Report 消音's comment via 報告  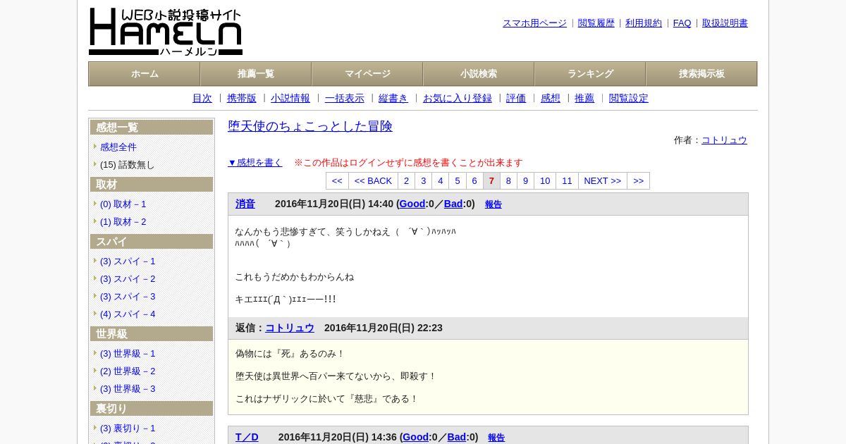coord(493,204)
